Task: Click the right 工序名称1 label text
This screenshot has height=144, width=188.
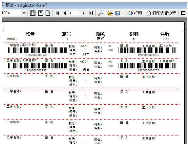Action: point(166,46)
